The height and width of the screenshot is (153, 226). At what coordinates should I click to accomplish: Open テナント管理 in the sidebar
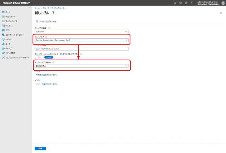point(10,53)
